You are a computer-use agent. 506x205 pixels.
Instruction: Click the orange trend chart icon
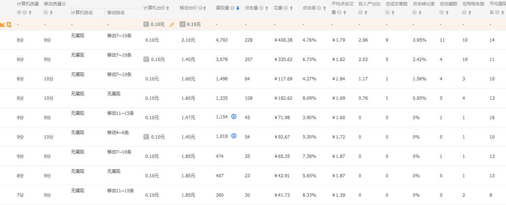[3, 24]
